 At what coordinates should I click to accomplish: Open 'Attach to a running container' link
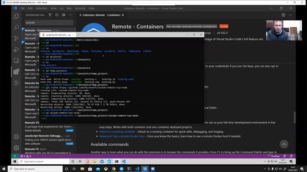point(117,132)
